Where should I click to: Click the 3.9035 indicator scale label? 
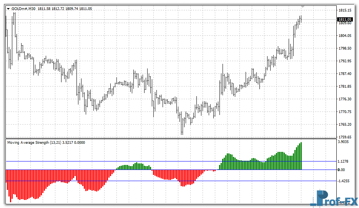[344, 142]
